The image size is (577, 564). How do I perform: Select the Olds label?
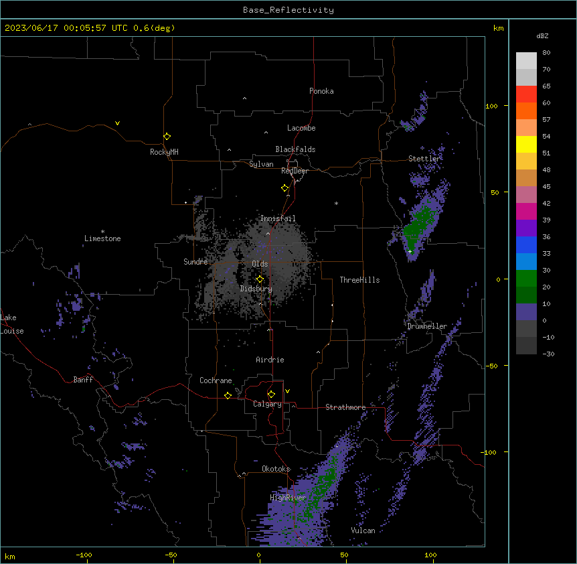[260, 264]
